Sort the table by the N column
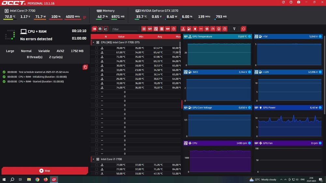 106,36
